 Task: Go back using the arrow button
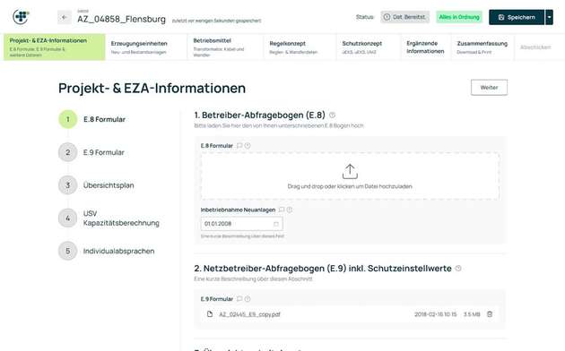[65, 17]
